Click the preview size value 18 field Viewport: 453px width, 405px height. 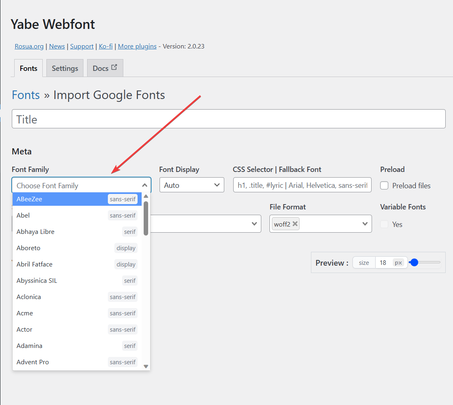point(383,263)
